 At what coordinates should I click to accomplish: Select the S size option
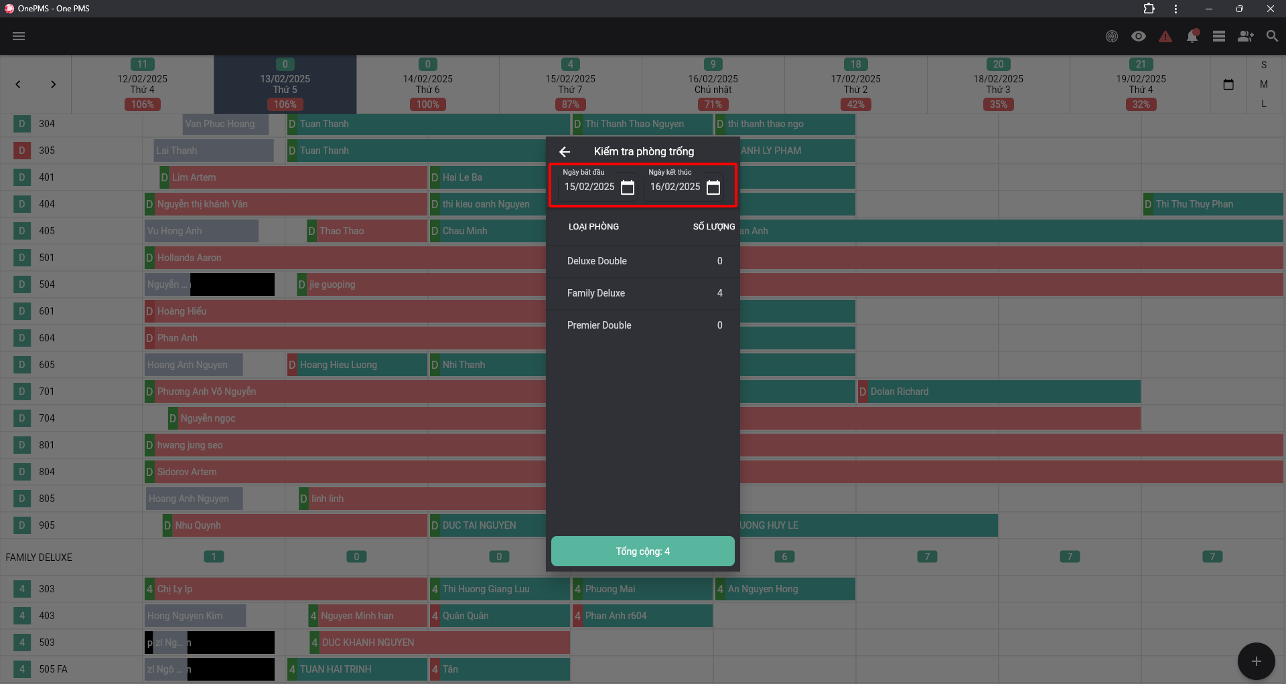(1264, 65)
